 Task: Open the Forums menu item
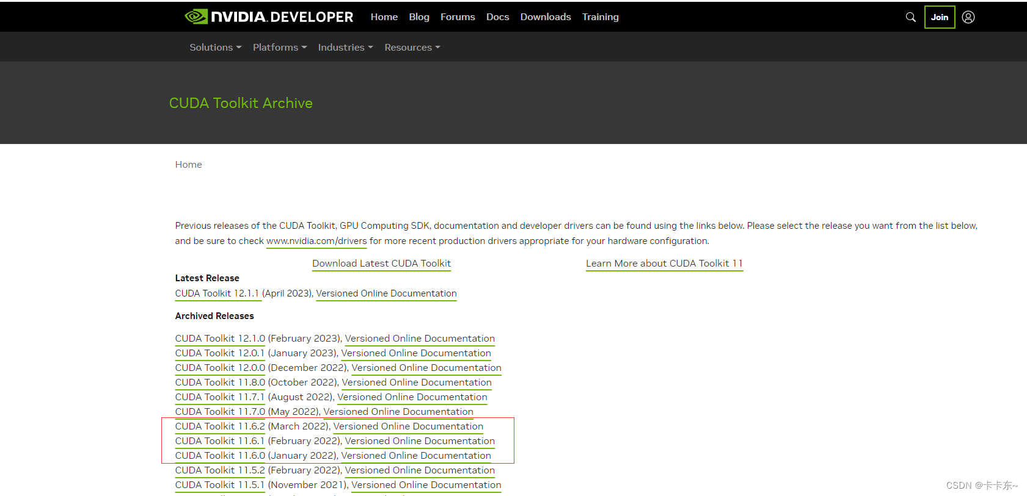pyautogui.click(x=458, y=17)
